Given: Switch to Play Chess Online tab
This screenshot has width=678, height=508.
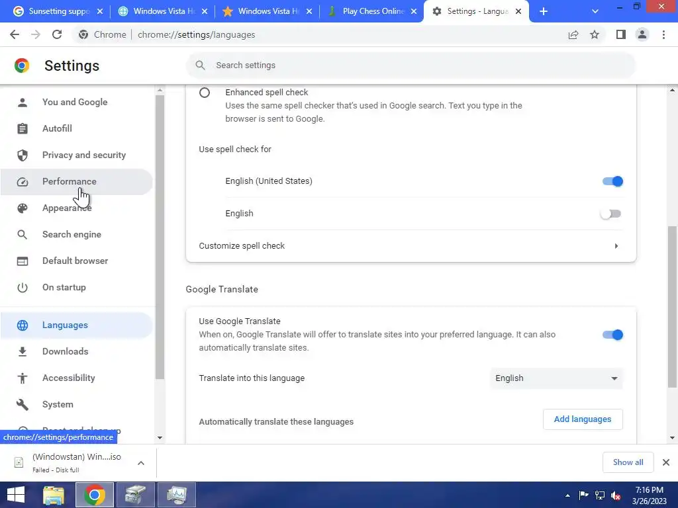Looking at the screenshot, I should (370, 11).
